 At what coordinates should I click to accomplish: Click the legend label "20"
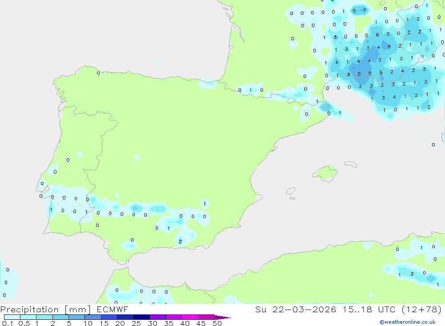pos(120,323)
